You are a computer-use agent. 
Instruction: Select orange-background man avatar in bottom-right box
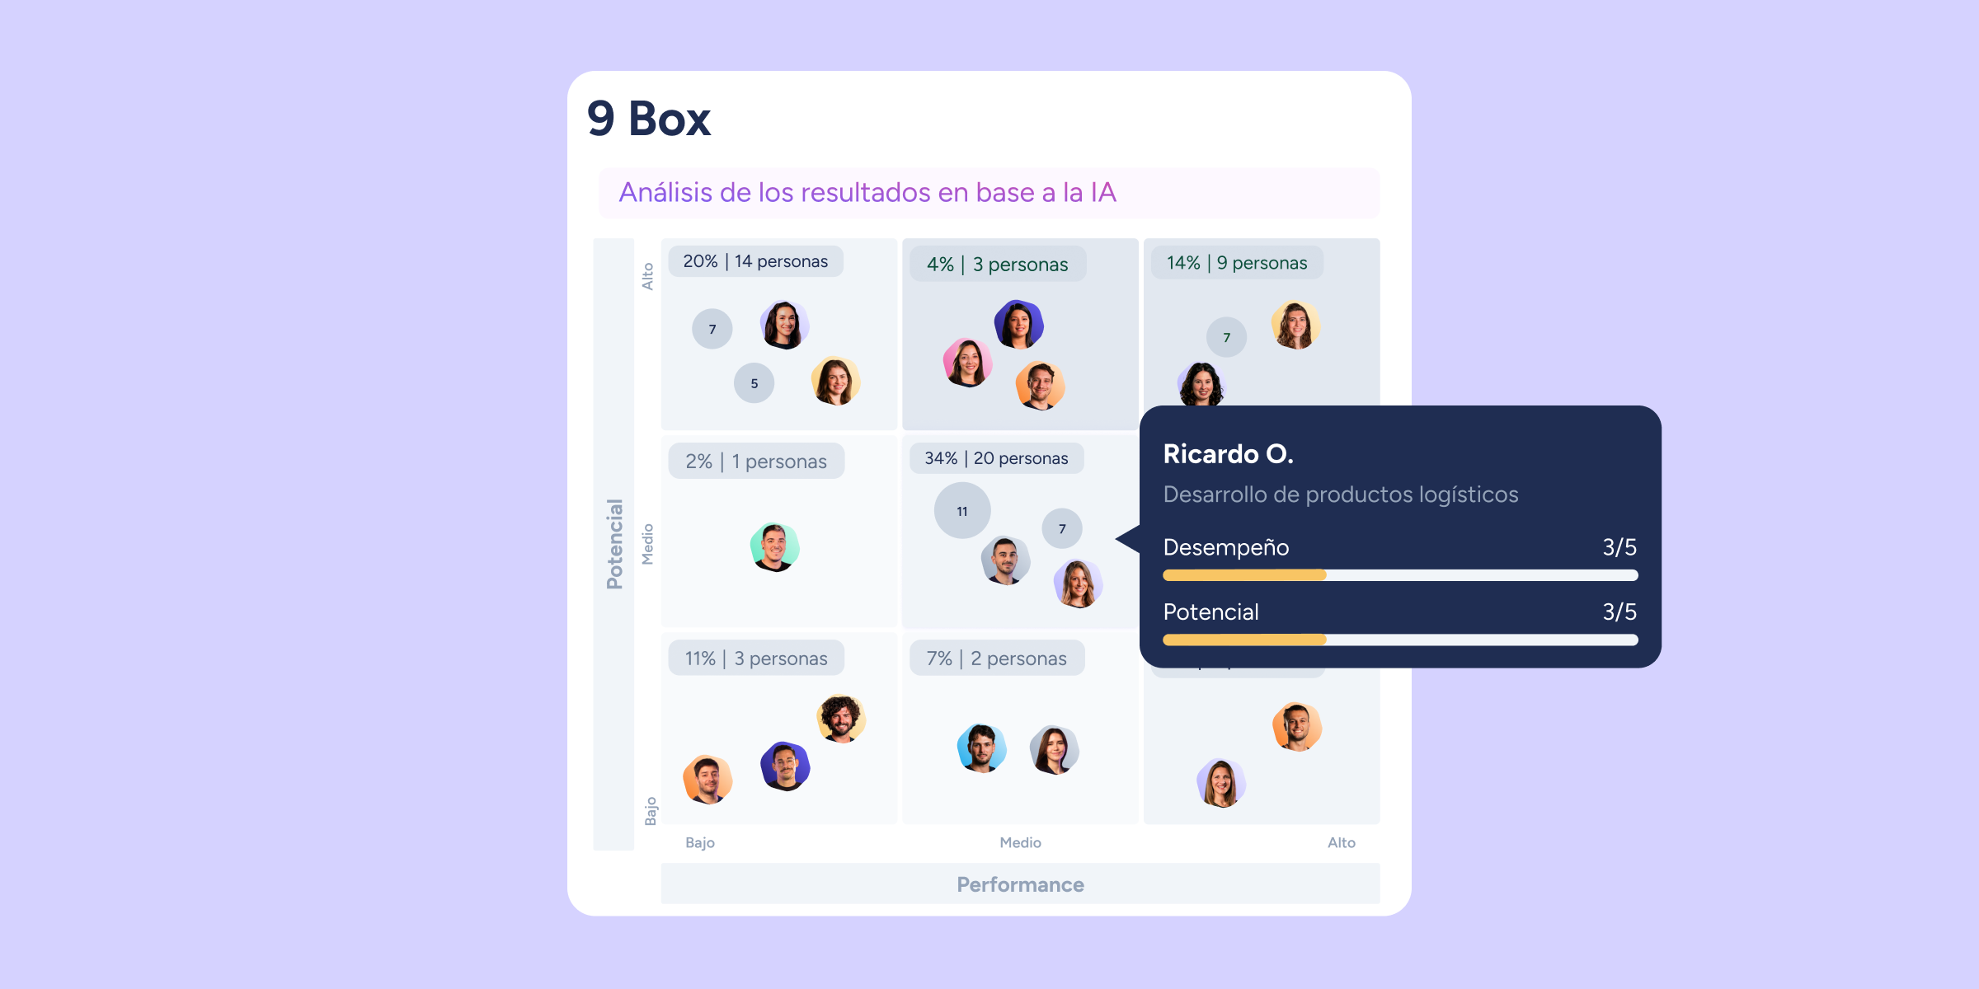pos(1296,726)
